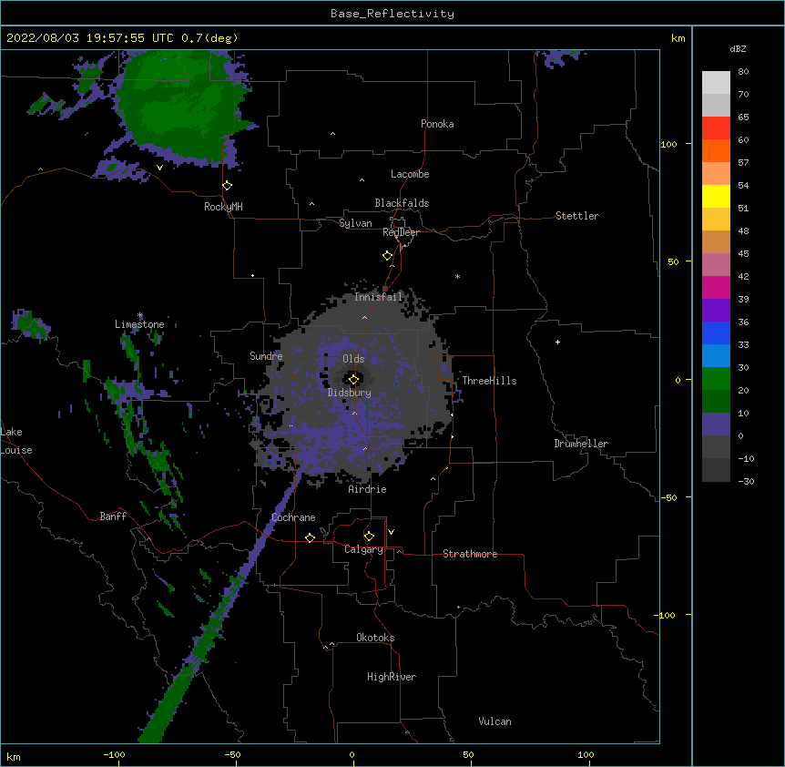785x767 pixels.
Task: Click the Olds town label
Action: coord(353,359)
